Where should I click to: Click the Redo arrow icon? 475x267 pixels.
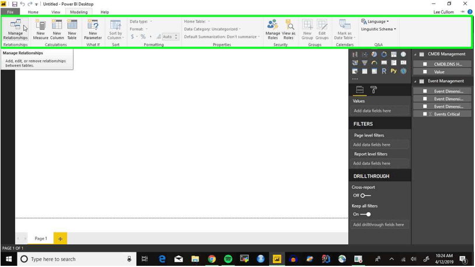coord(30,4)
